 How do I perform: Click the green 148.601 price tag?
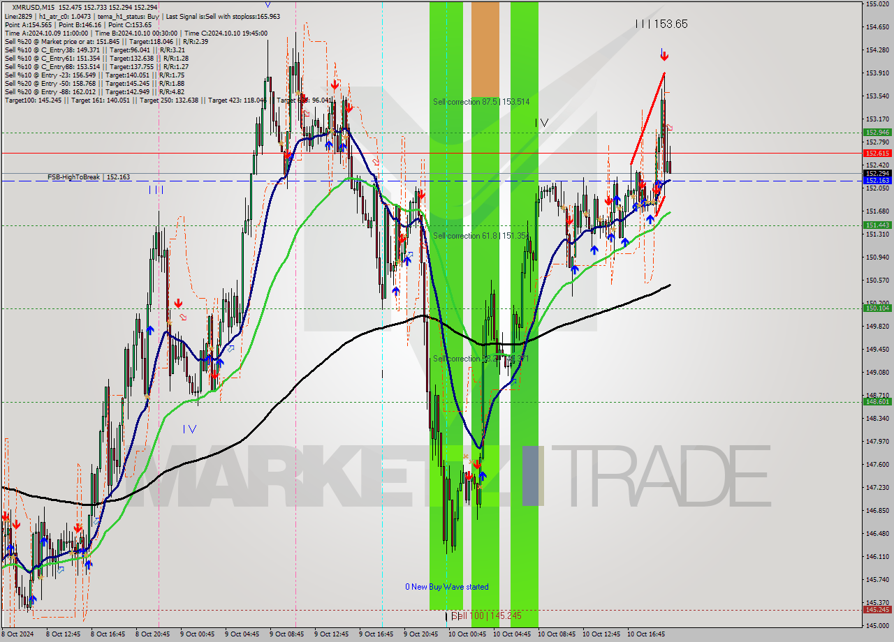pos(877,401)
